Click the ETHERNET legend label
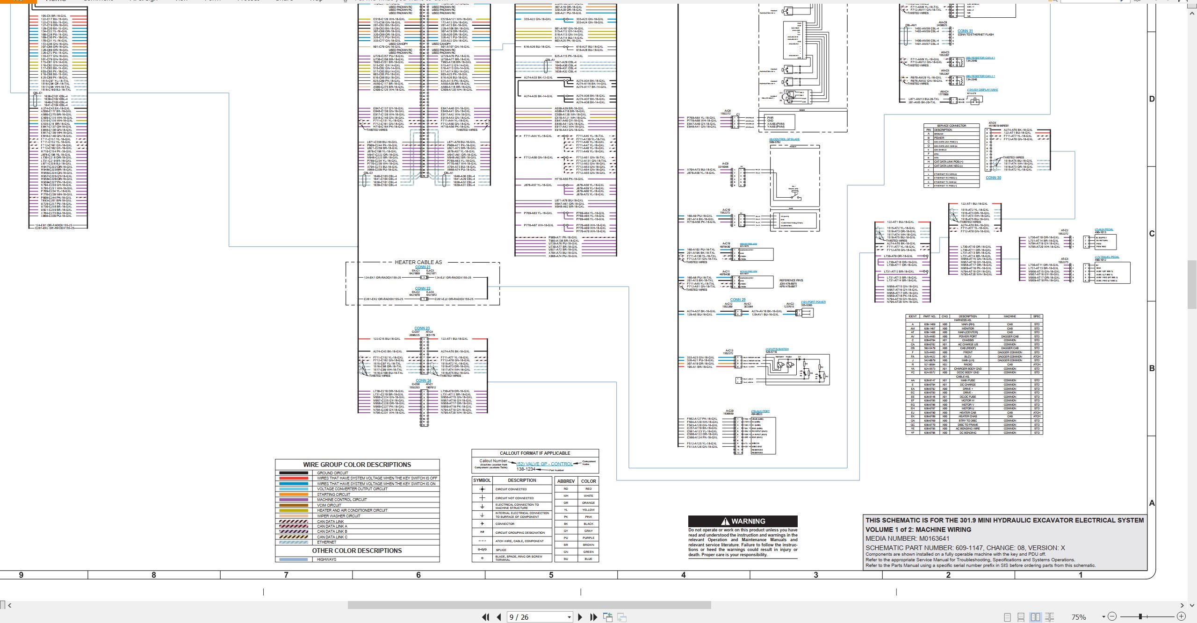 click(326, 542)
